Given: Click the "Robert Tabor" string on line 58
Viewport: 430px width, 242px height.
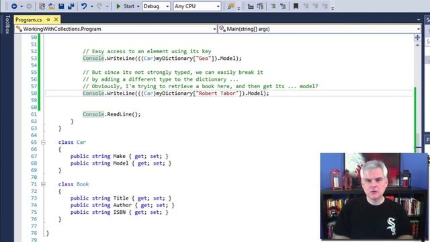Looking at the screenshot, I should [218, 93].
